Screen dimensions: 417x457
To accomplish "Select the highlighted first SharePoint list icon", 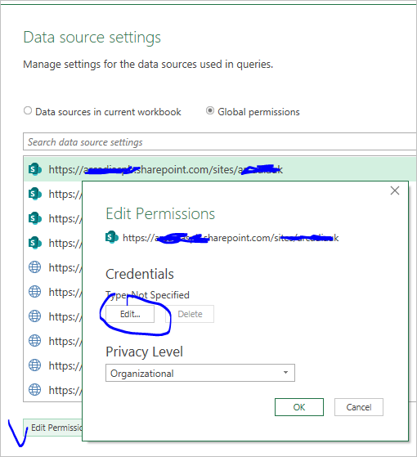I will pos(34,169).
